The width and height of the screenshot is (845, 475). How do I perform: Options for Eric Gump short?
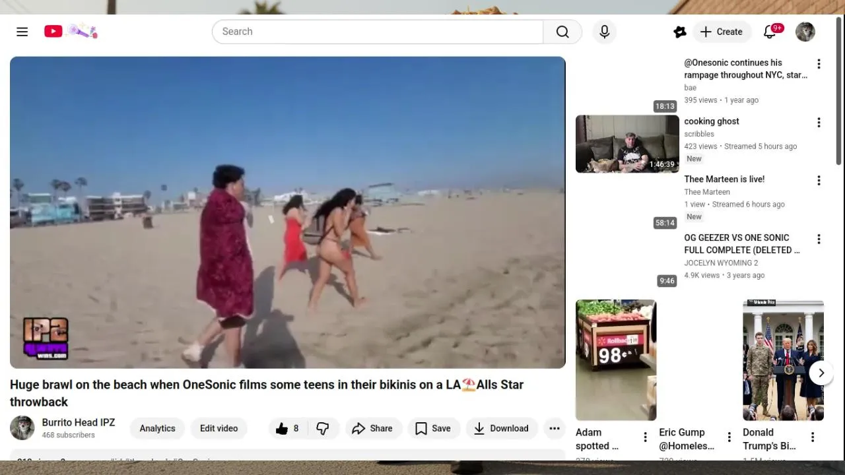729,437
